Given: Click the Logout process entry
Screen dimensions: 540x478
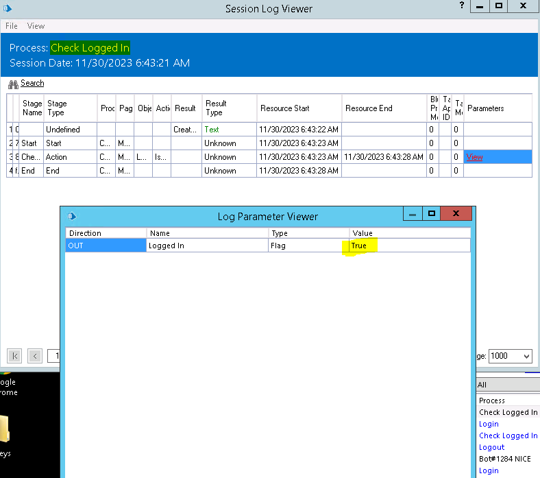Looking at the screenshot, I should click(x=491, y=447).
